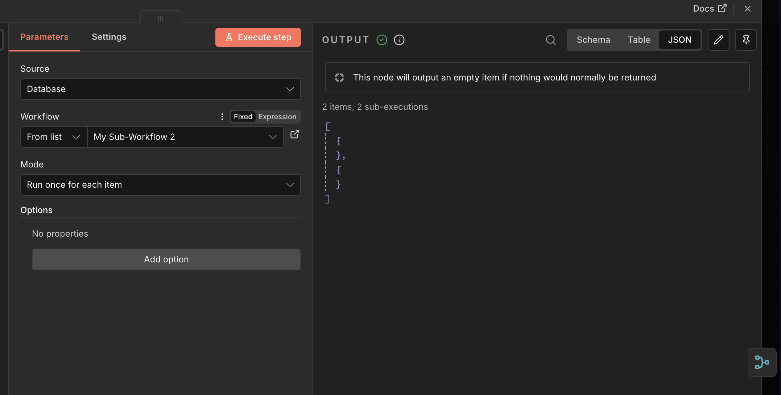The height and width of the screenshot is (395, 781).
Task: Switch output view to Schema
Action: 593,40
